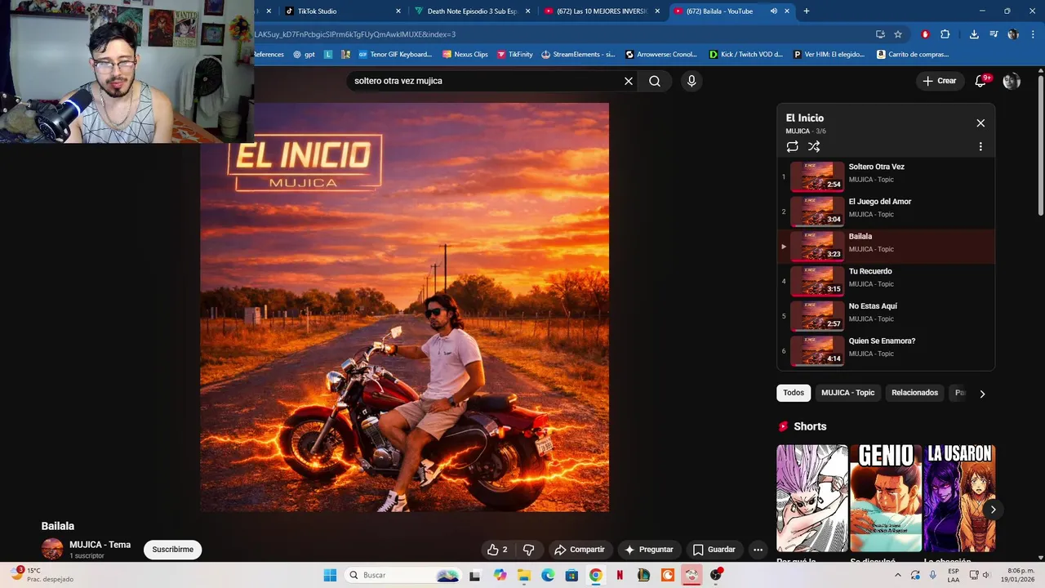This screenshot has height=588, width=1045.
Task: Open playlist three-dot options menu
Action: coord(981,147)
